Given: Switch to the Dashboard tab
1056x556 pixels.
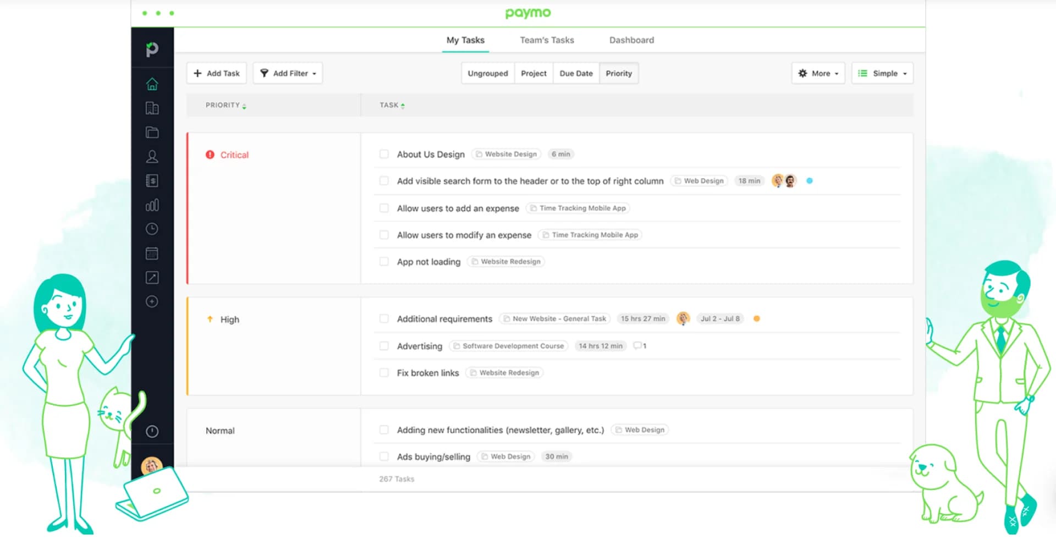Looking at the screenshot, I should click(x=631, y=40).
